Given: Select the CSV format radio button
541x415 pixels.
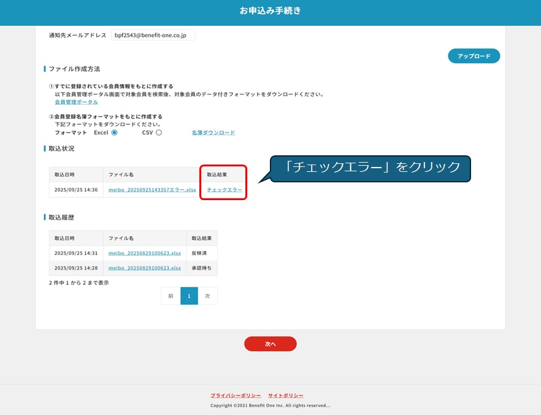Looking at the screenshot, I should [159, 133].
